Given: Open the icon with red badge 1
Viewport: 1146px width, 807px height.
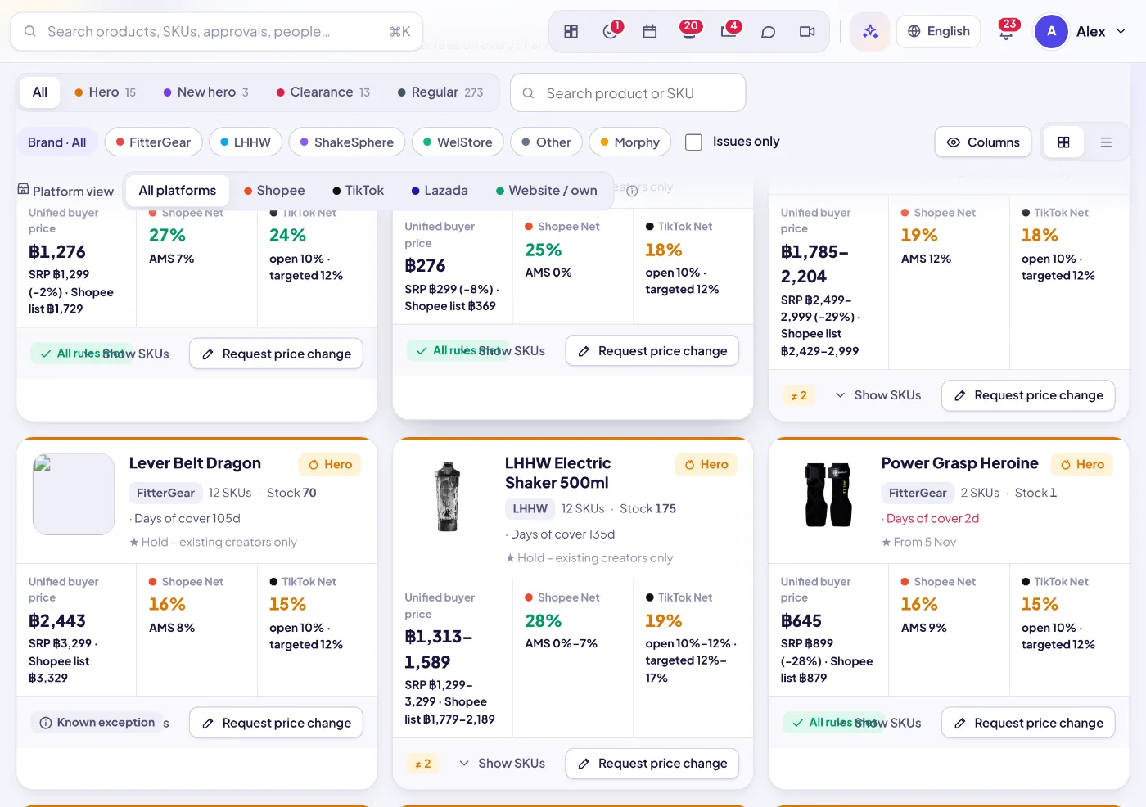Looking at the screenshot, I should point(611,32).
